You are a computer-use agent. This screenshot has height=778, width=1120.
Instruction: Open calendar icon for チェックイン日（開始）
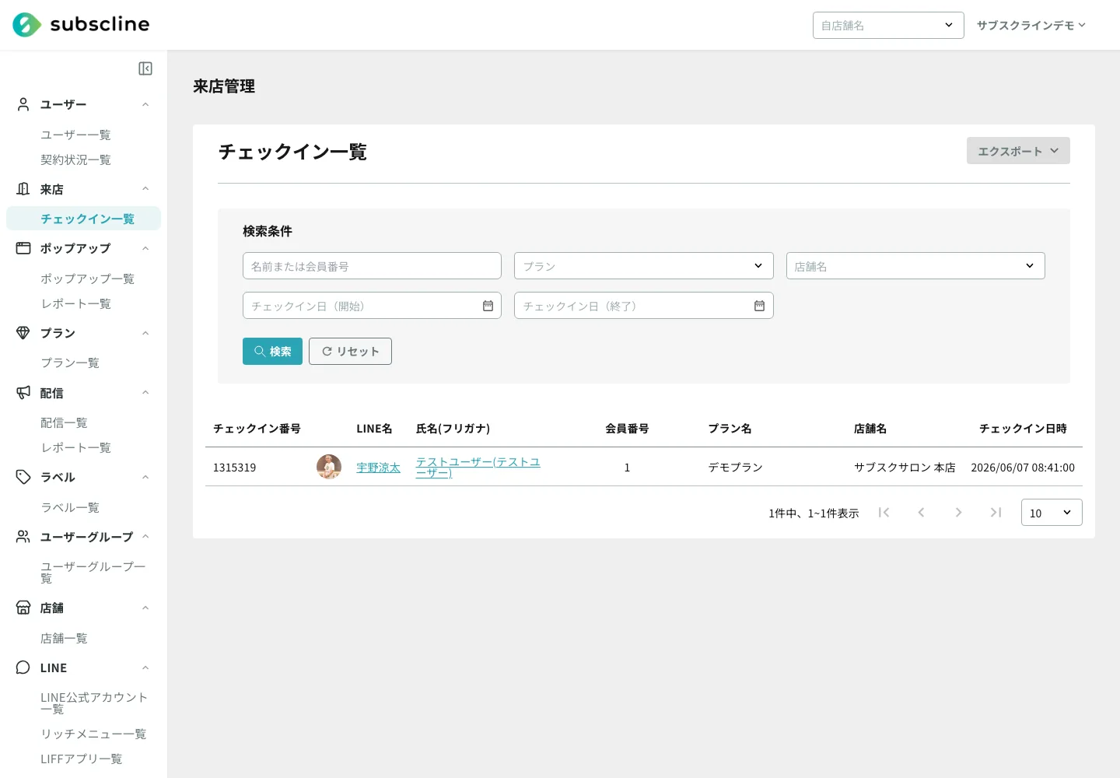coord(488,306)
